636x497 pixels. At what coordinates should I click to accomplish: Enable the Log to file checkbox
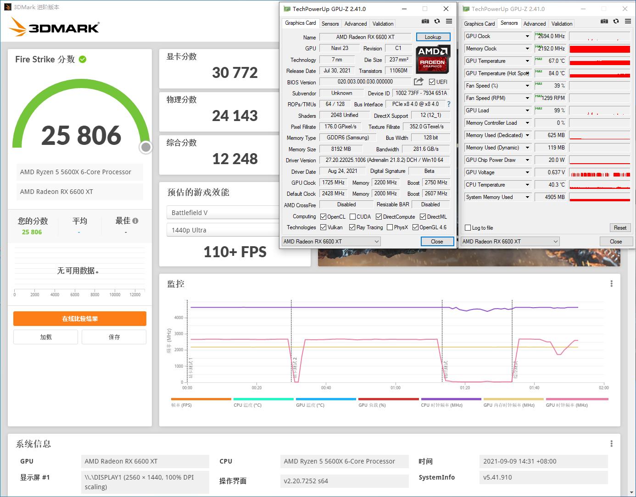click(x=468, y=228)
